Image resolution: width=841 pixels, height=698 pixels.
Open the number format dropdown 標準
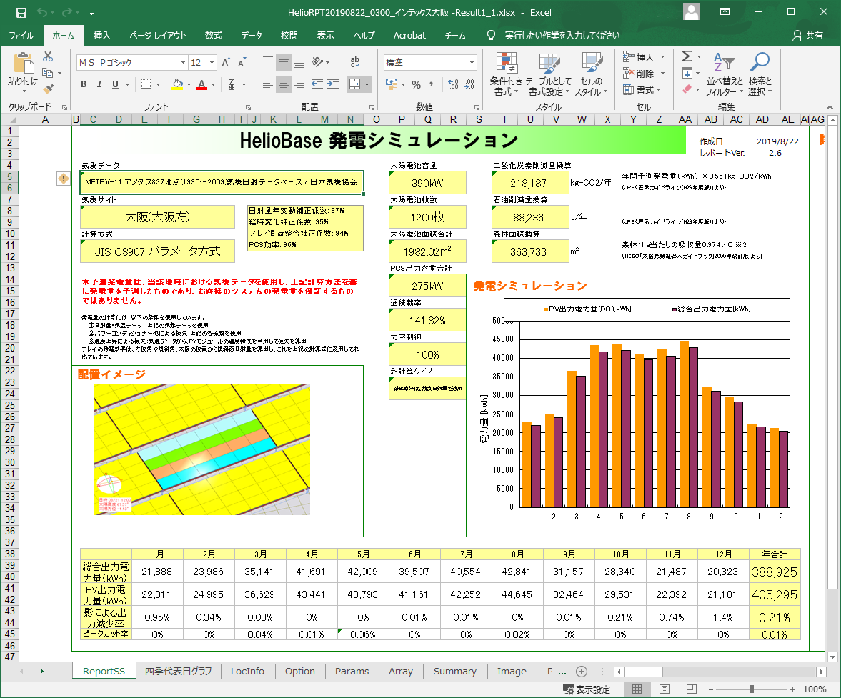coord(472,63)
